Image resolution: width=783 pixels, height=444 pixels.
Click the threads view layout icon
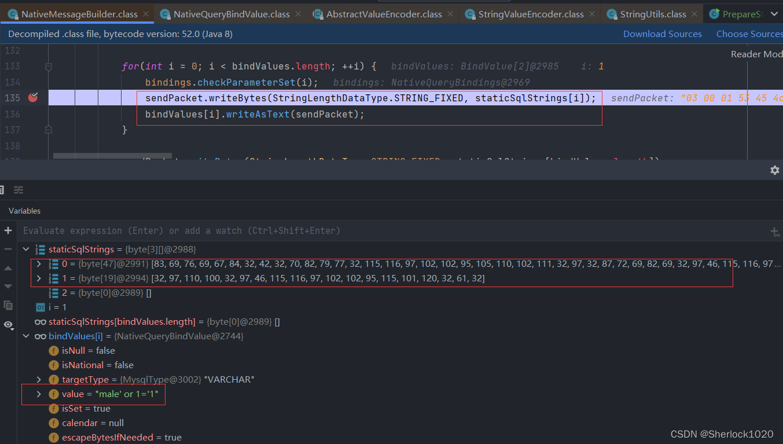(19, 190)
